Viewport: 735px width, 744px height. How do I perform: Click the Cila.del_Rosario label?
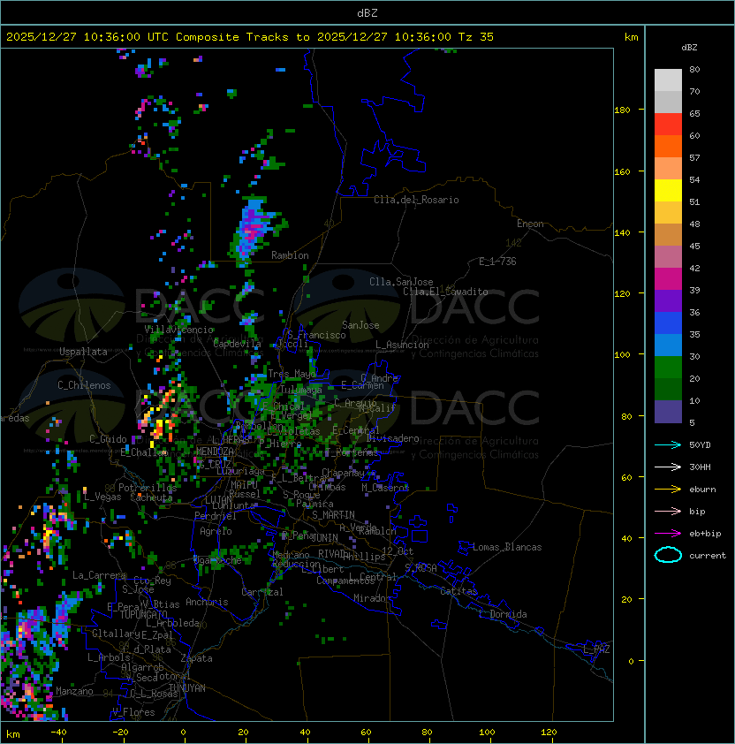pos(416,200)
